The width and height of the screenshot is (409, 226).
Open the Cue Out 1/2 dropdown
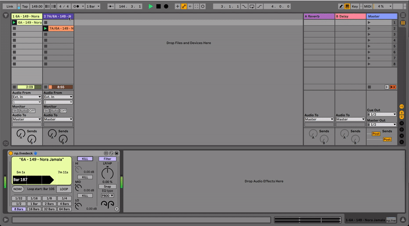[382, 114]
